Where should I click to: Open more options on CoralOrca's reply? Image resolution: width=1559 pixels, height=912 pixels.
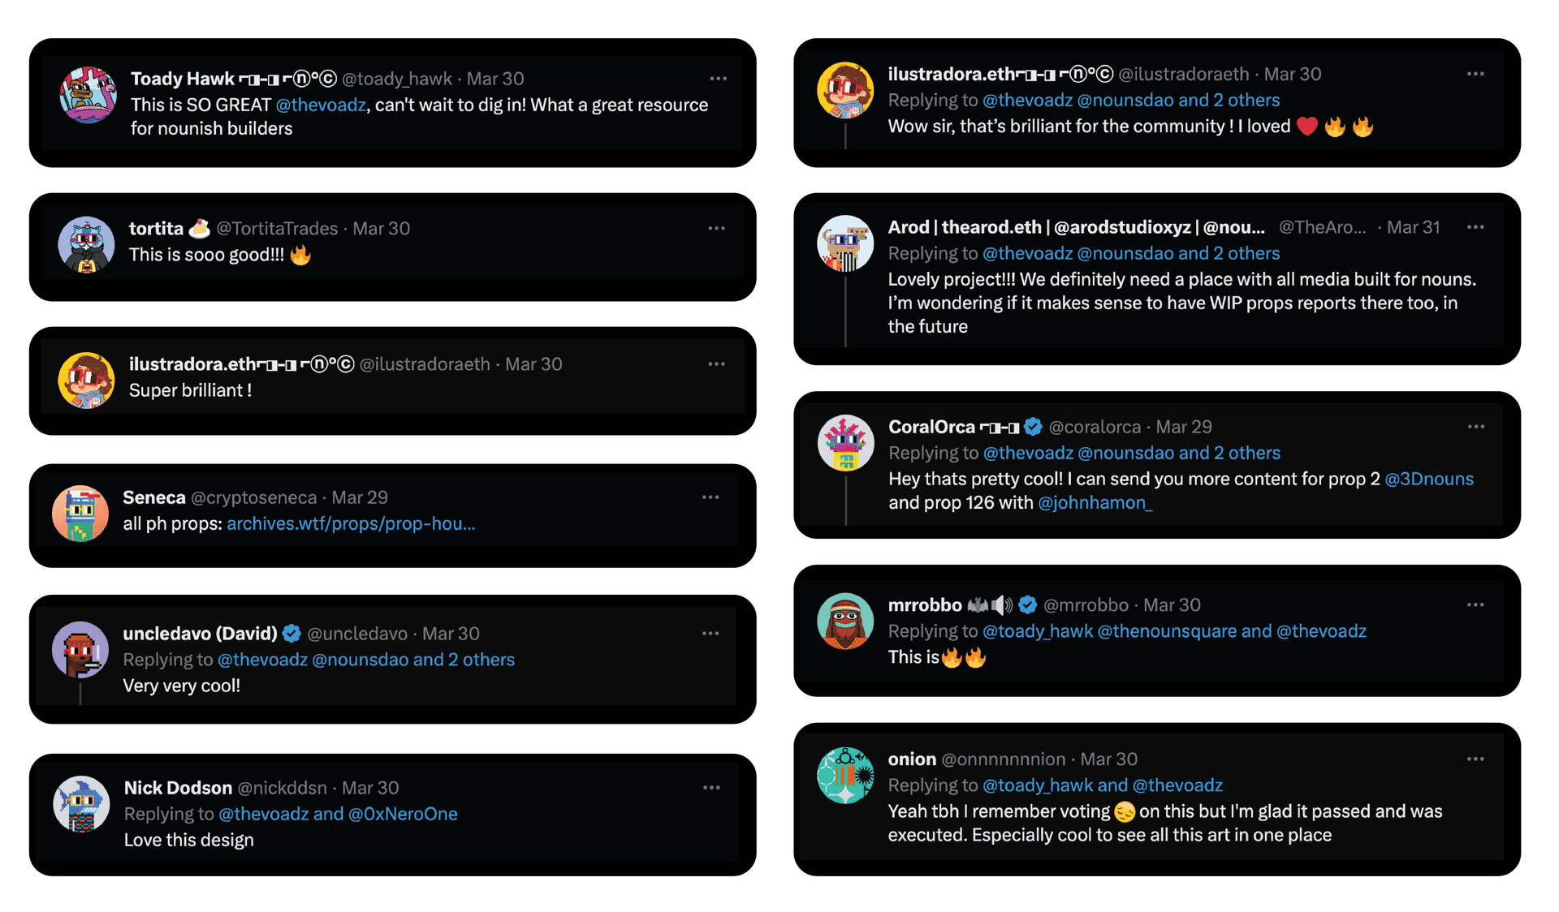1475,427
